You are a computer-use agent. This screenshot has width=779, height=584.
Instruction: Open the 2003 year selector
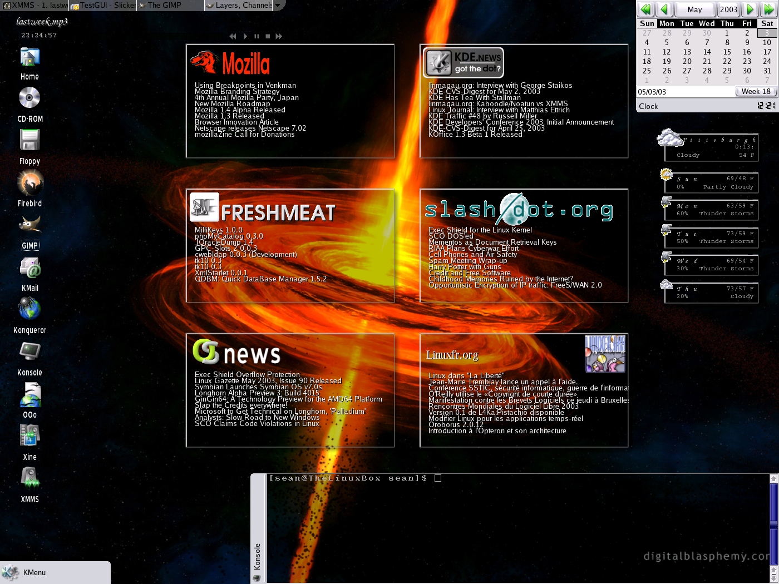coord(728,9)
